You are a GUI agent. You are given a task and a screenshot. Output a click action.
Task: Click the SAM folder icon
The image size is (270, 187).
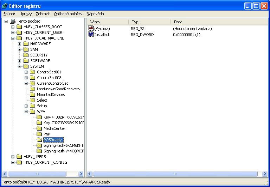pos(26,49)
